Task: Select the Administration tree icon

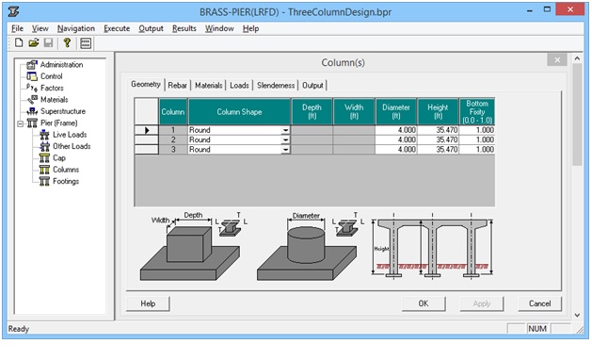Action: click(32, 65)
